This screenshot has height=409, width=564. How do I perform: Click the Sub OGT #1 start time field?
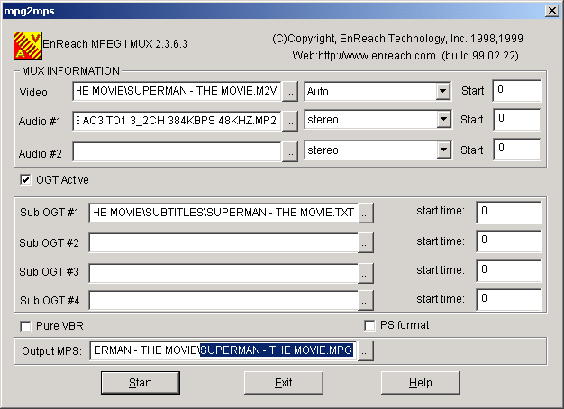click(x=508, y=212)
